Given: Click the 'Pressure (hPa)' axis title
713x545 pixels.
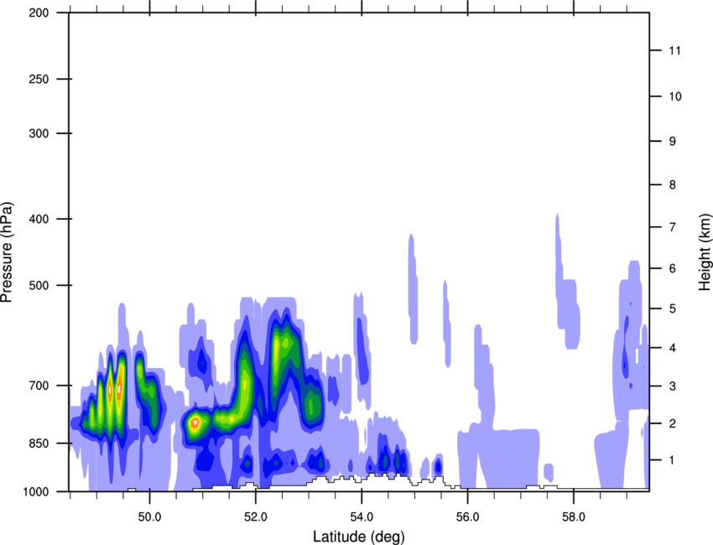Looking at the screenshot, I should [x=7, y=252].
